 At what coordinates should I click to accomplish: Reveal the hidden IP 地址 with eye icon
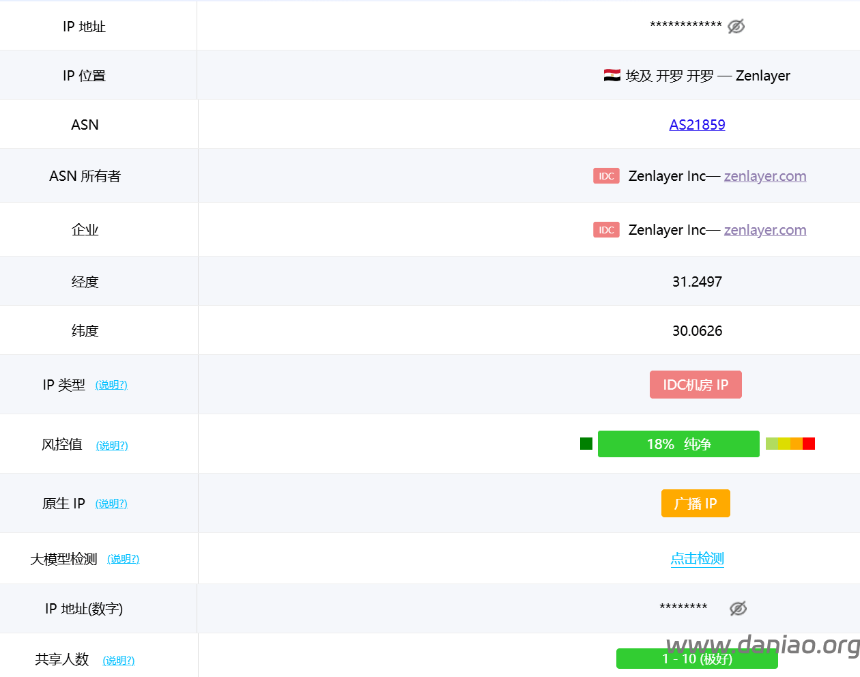pyautogui.click(x=736, y=27)
